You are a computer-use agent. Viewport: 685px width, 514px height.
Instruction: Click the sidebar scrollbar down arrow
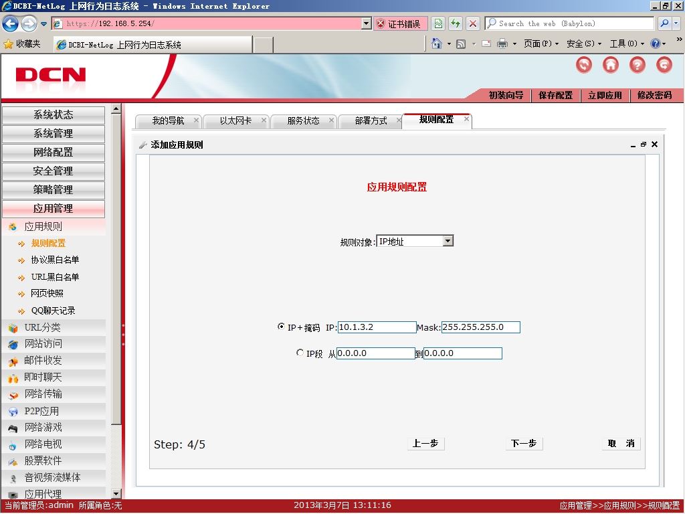(116, 494)
